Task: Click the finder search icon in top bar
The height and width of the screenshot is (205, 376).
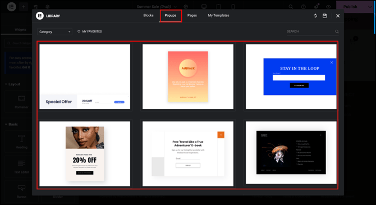Action: 291,7
